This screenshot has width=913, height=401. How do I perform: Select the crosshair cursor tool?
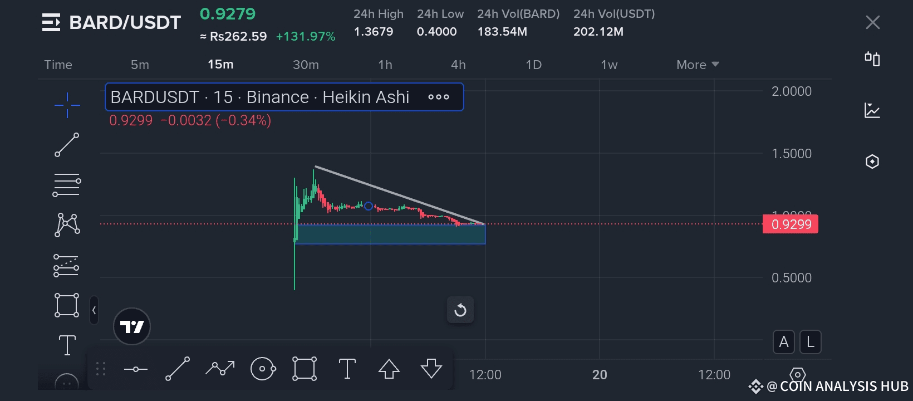pos(67,105)
